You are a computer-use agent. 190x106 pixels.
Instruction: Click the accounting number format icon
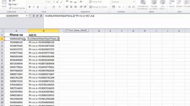(x=113, y=7)
